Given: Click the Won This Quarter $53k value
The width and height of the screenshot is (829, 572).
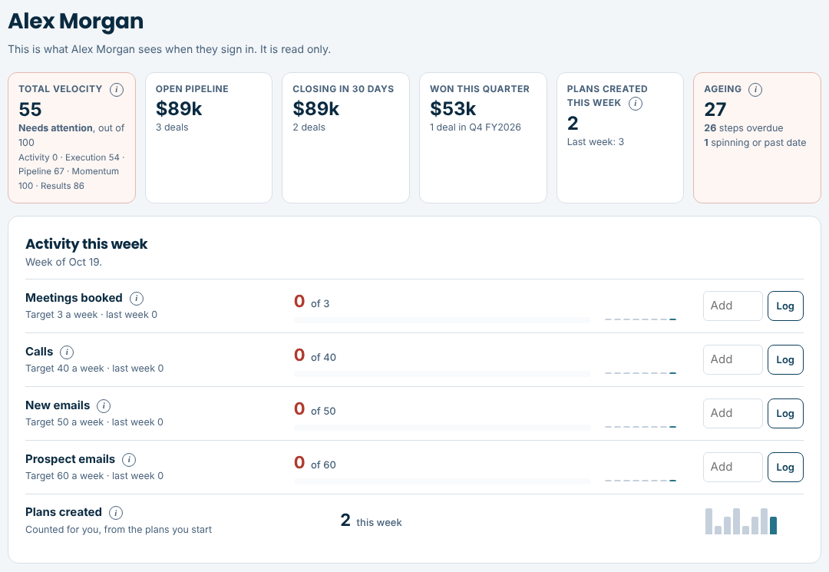Looking at the screenshot, I should tap(453, 108).
